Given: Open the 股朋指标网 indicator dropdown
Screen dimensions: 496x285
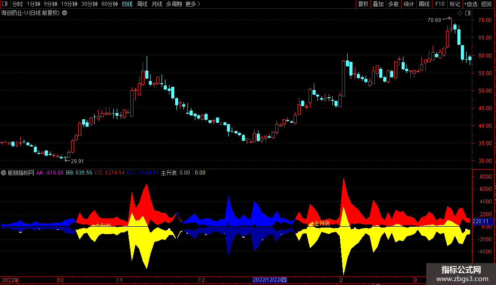Looking at the screenshot, I should click(4, 173).
